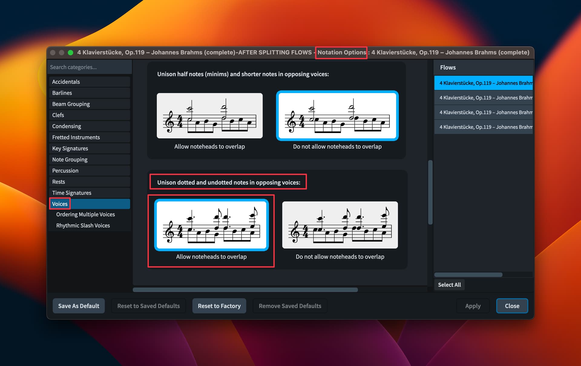Select 'Allow noteheads to overlap' for unison half notes
Screen dimensions: 581x366
tap(209, 116)
